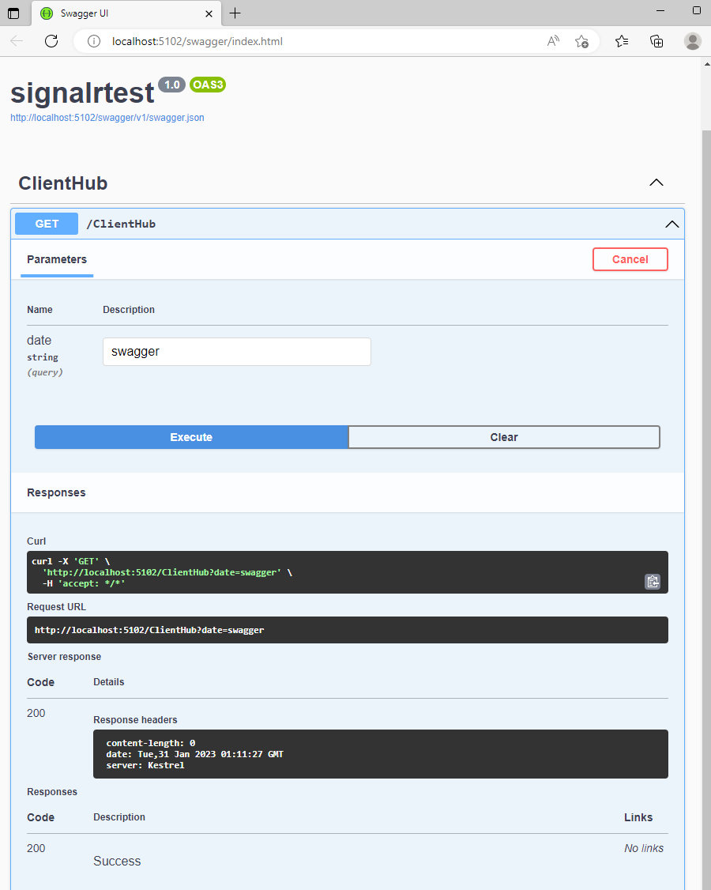Click the /ClientHub path text

[x=121, y=224]
